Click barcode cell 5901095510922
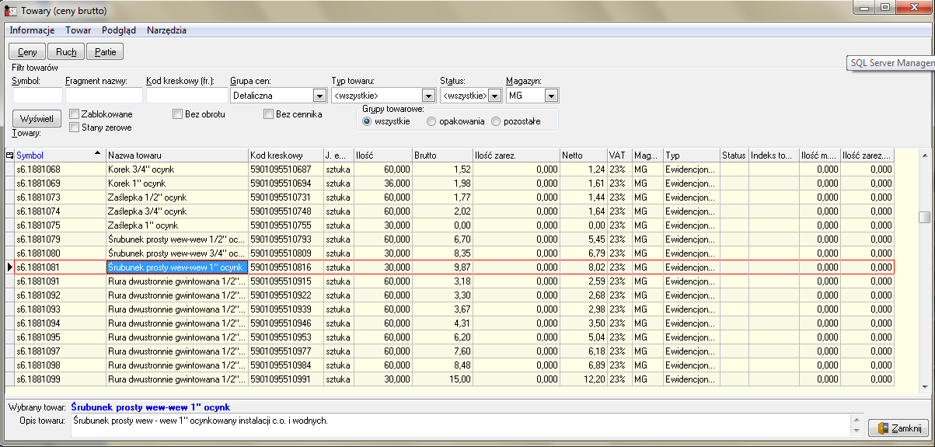935x447 pixels. (x=286, y=295)
